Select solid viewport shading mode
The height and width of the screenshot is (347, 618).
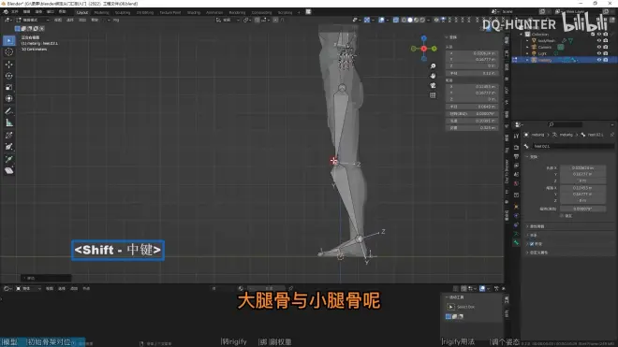pos(410,20)
